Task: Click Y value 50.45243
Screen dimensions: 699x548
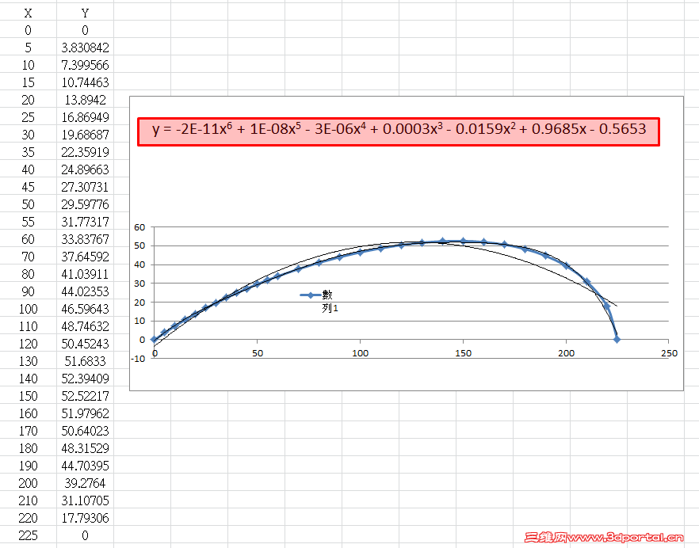Action: (x=85, y=344)
